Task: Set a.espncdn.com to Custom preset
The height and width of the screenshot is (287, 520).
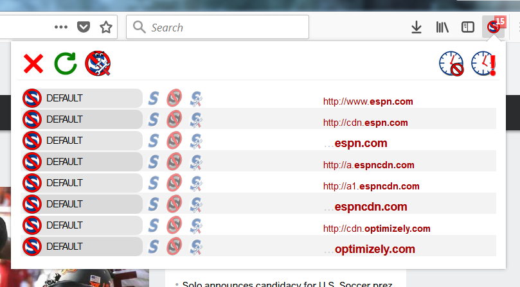Action: 196,162
